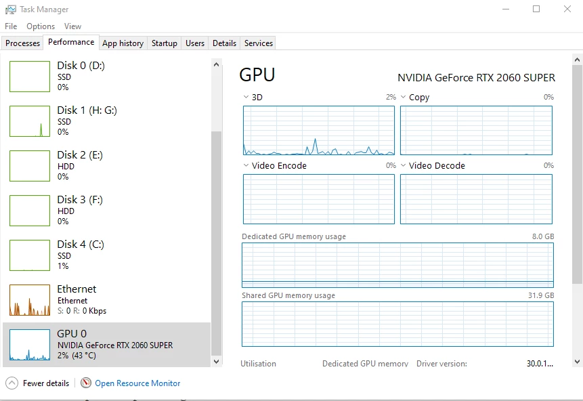The height and width of the screenshot is (401, 583).
Task: Click the Shared GPU memory usage graph
Action: tap(398, 324)
